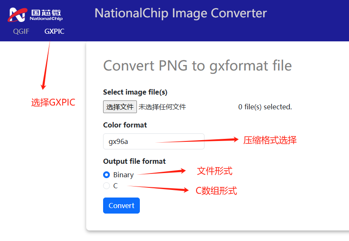Click the NationalChip Image Converter title
Viewport: 349px width, 241px height.
181,14
